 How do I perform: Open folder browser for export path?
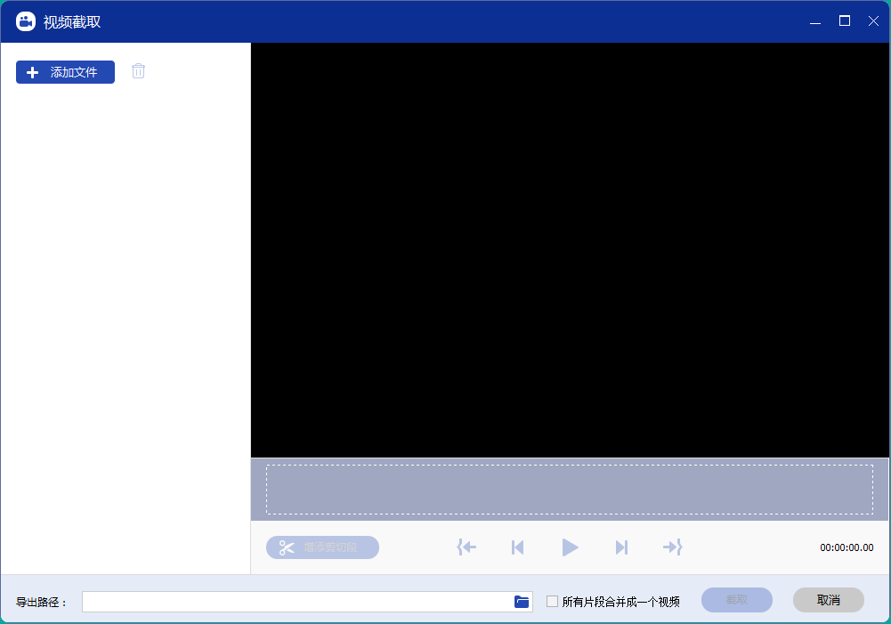(x=522, y=602)
